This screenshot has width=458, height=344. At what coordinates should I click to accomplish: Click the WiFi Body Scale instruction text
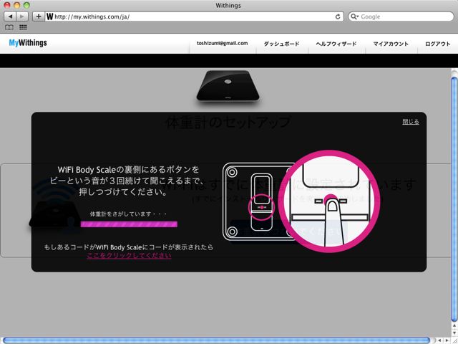(x=129, y=181)
